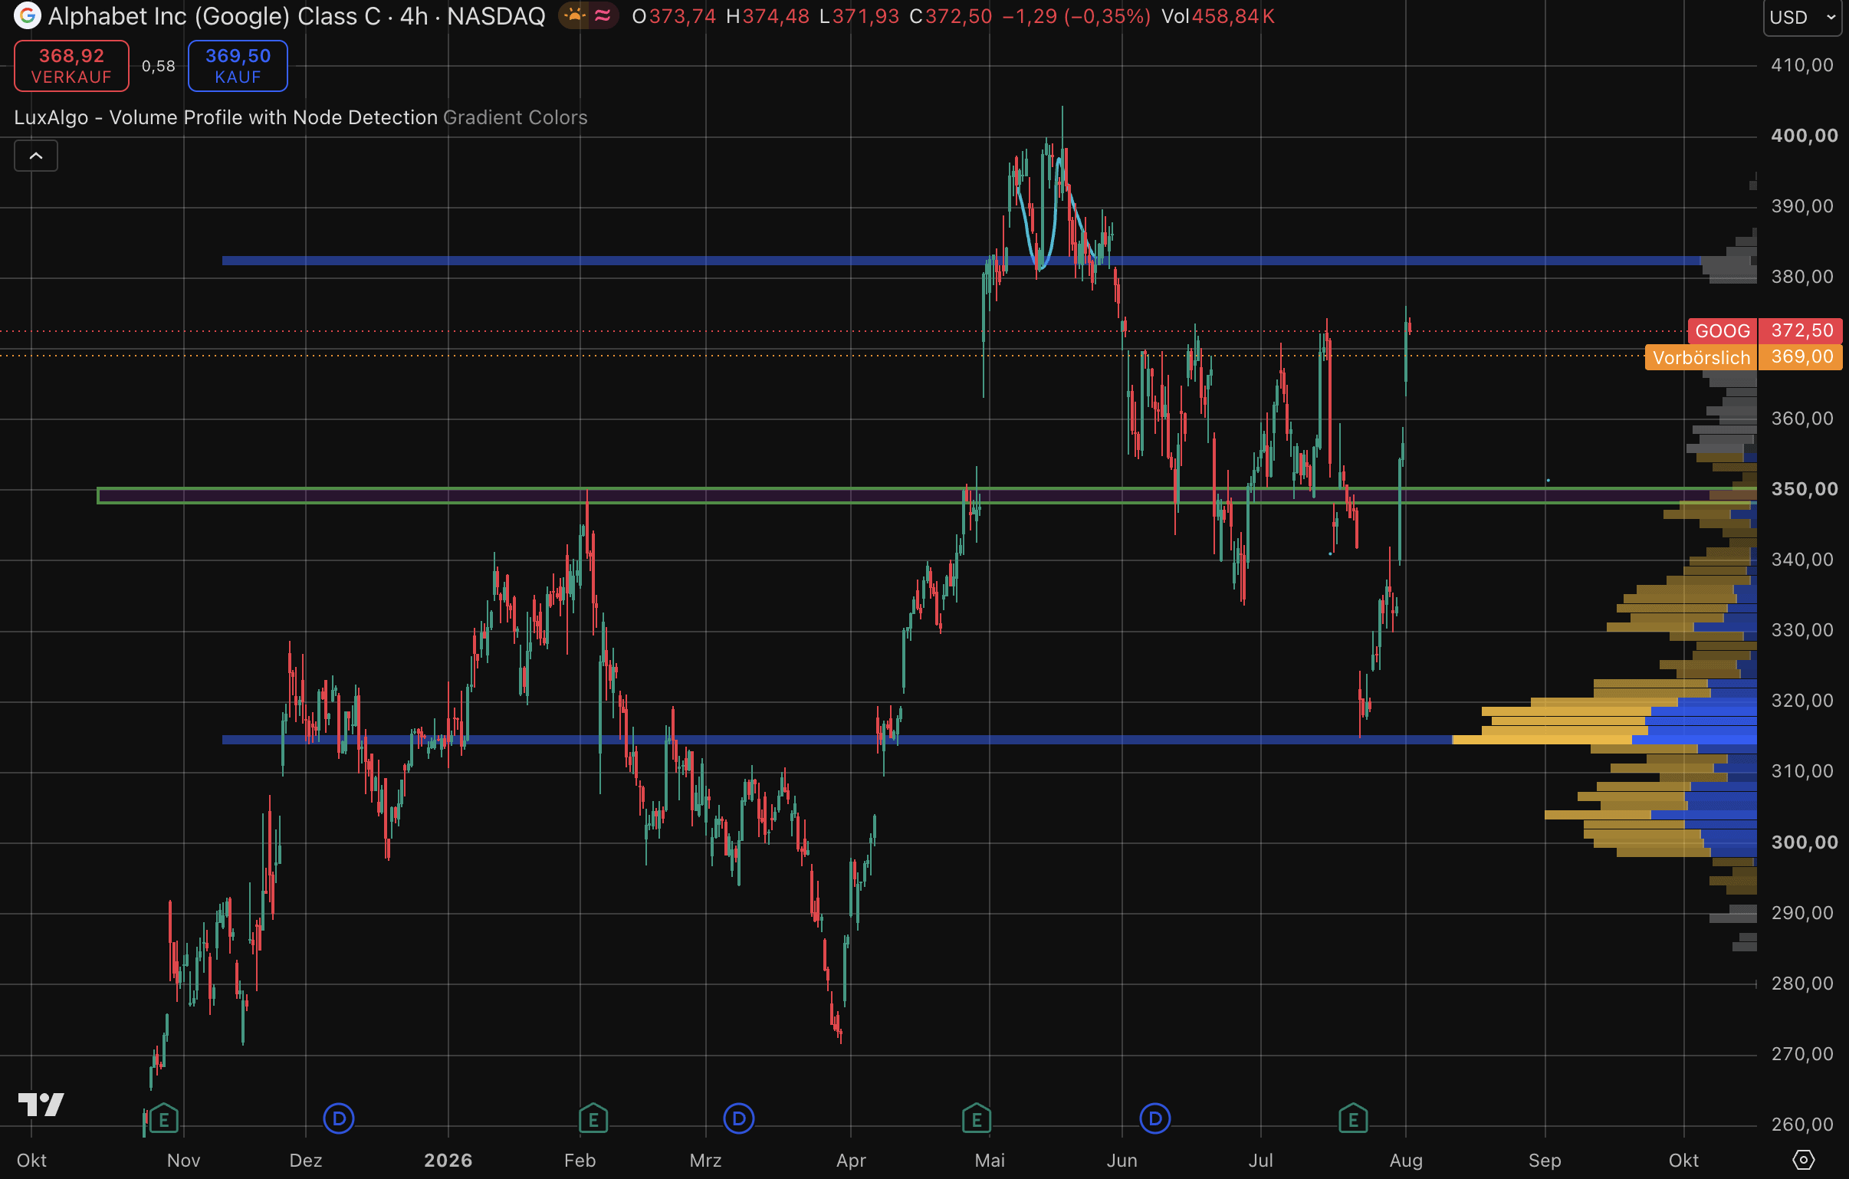Click the 330,00 price axis label
Screen dimensions: 1849x1179
click(1802, 631)
